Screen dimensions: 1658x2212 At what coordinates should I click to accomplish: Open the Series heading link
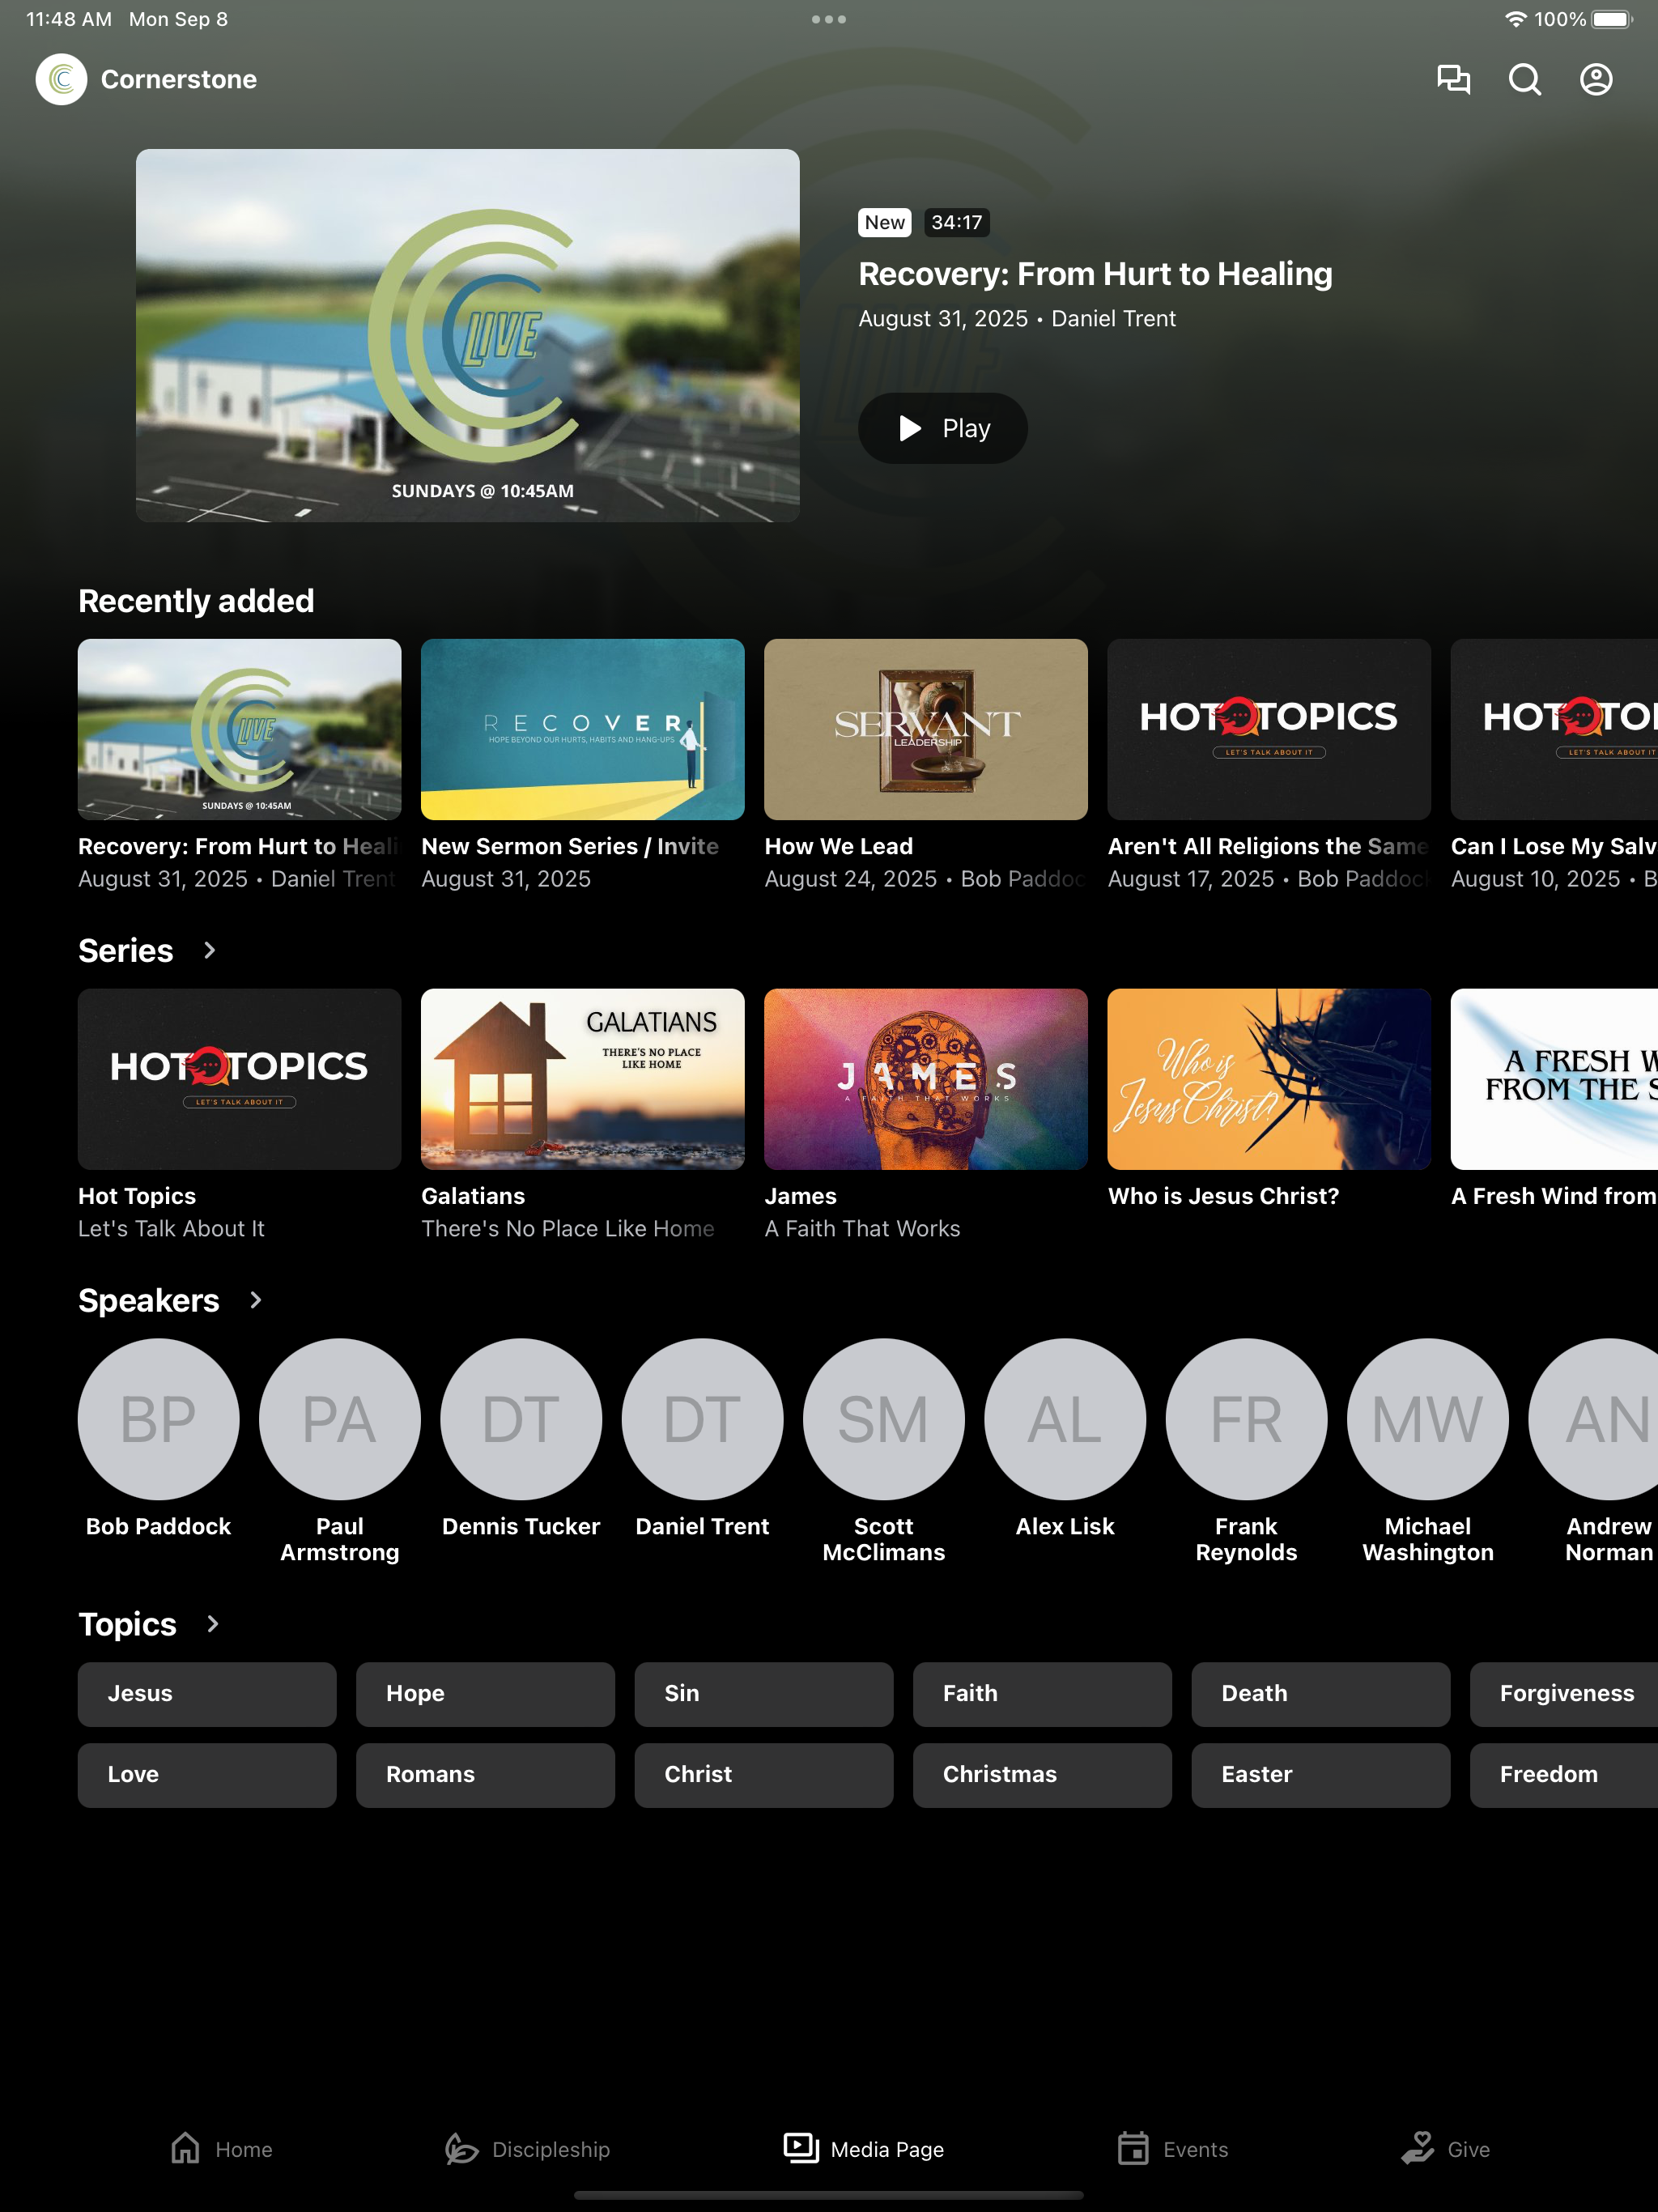(126, 950)
